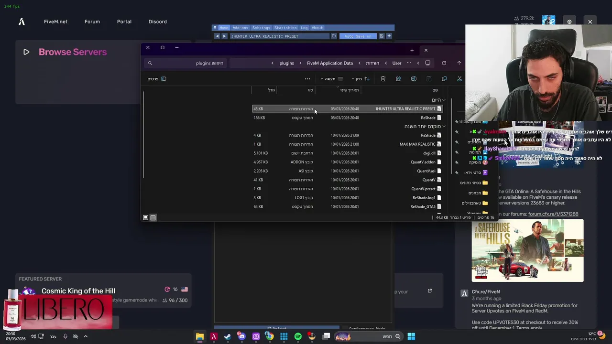
Task: Open FiveM.net menu link
Action: pyautogui.click(x=55, y=21)
